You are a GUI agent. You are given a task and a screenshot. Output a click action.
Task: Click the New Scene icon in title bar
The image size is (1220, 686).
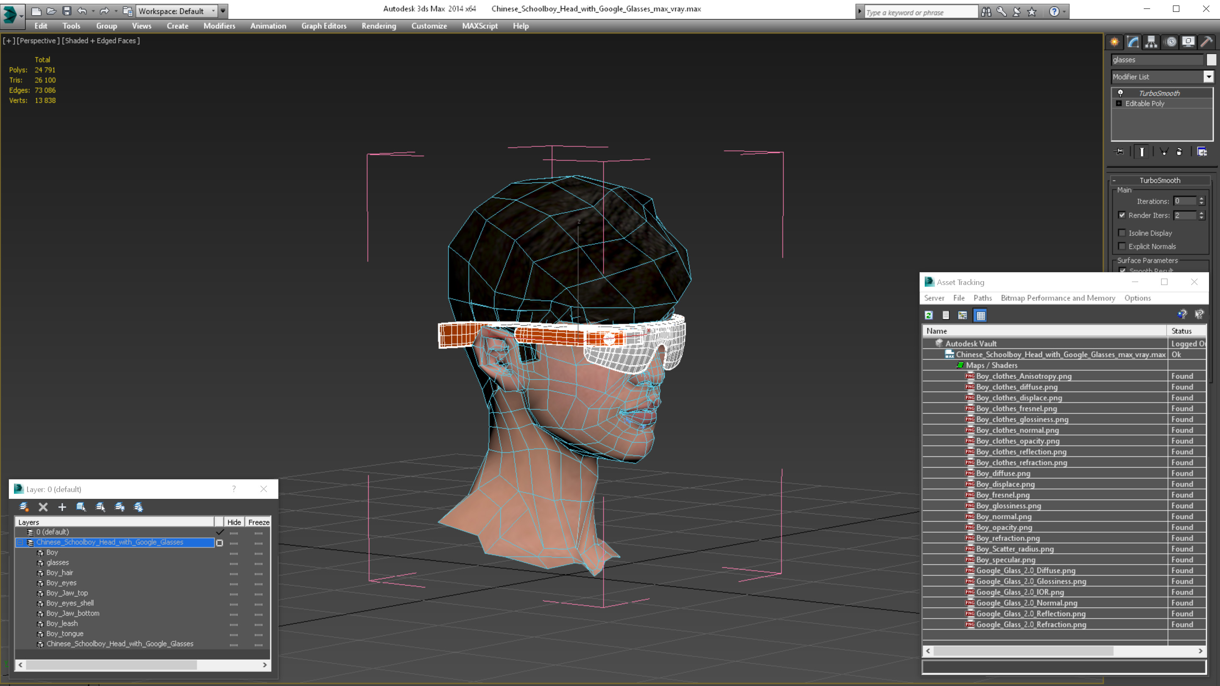36,11
